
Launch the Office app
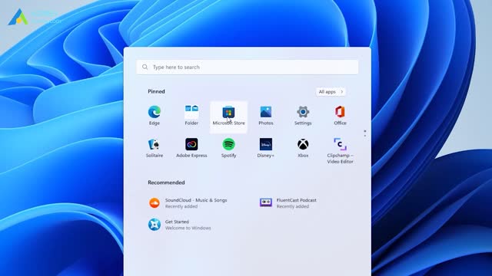(340, 115)
